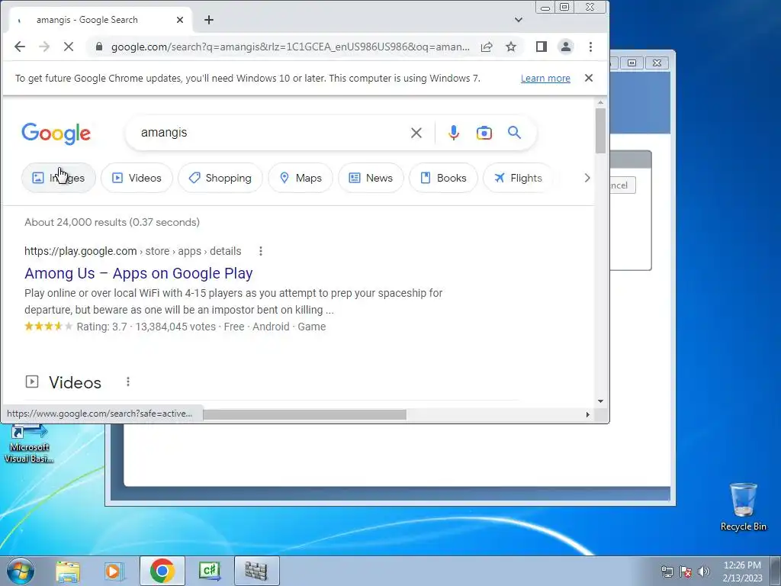Click the scroll down arrow

click(600, 401)
